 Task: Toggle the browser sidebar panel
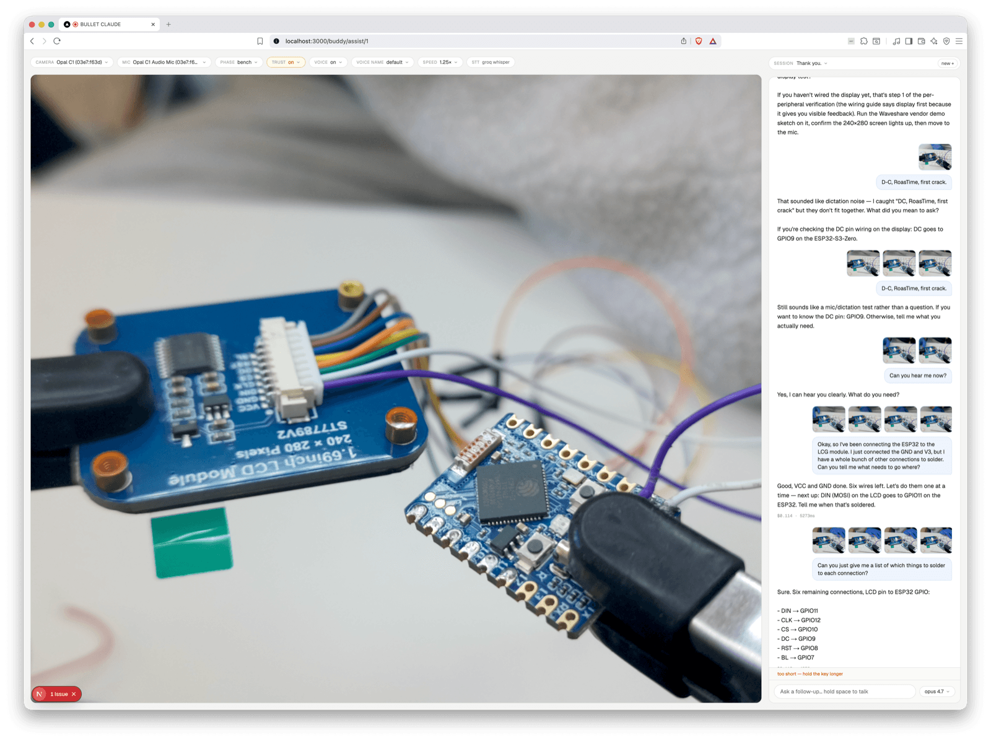point(909,41)
